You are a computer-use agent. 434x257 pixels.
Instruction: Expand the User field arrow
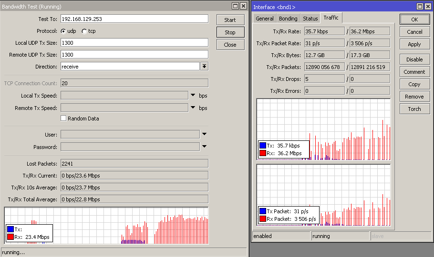click(204, 134)
